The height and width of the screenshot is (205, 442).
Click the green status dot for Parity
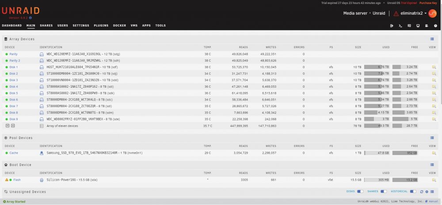7,54
